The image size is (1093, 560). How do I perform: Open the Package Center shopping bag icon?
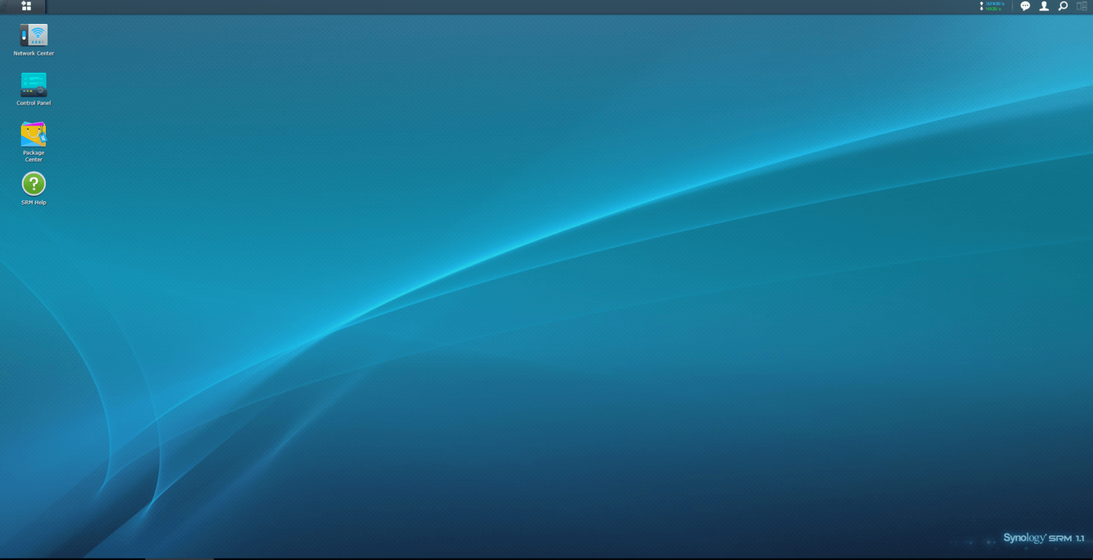tap(34, 135)
